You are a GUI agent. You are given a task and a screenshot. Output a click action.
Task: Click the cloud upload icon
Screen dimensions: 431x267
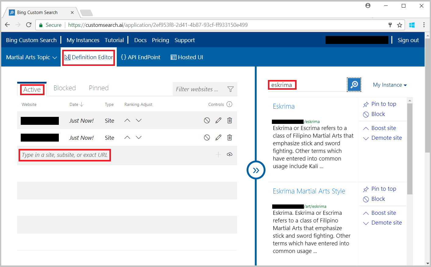tap(230, 154)
